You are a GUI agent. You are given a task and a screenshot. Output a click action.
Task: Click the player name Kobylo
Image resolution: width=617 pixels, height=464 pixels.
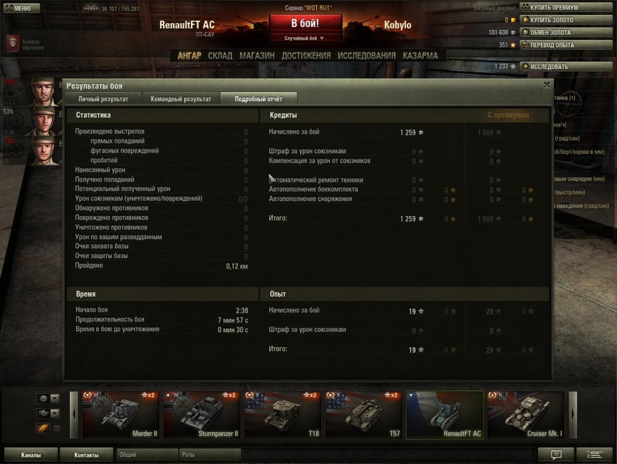[397, 25]
